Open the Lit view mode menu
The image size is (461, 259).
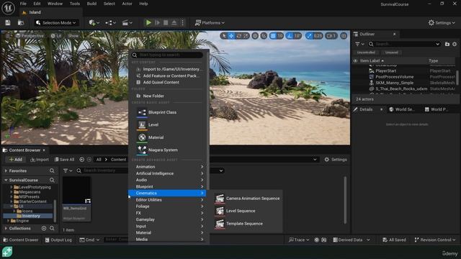pyautogui.click(x=56, y=35)
